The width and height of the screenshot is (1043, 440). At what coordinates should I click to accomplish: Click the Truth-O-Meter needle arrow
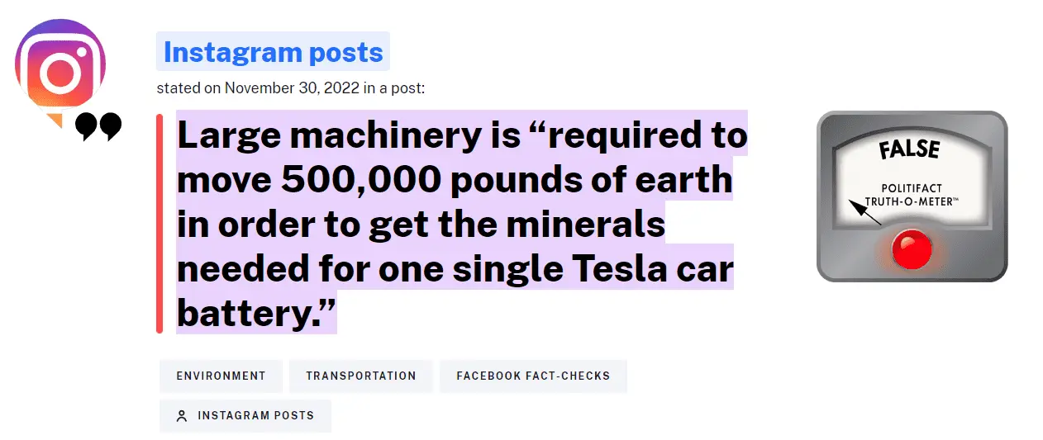tap(865, 213)
